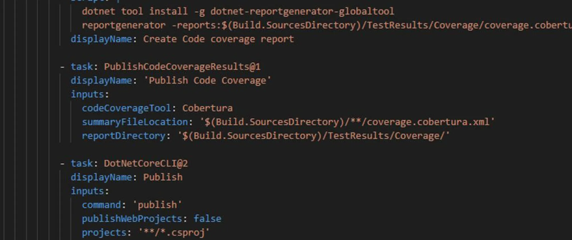Click the Publish displayName value
Image resolution: width=572 pixels, height=240 pixels.
click(163, 177)
